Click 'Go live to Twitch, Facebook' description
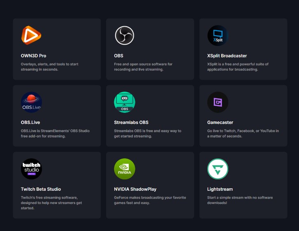The width and height of the screenshot is (299, 231). (243, 134)
